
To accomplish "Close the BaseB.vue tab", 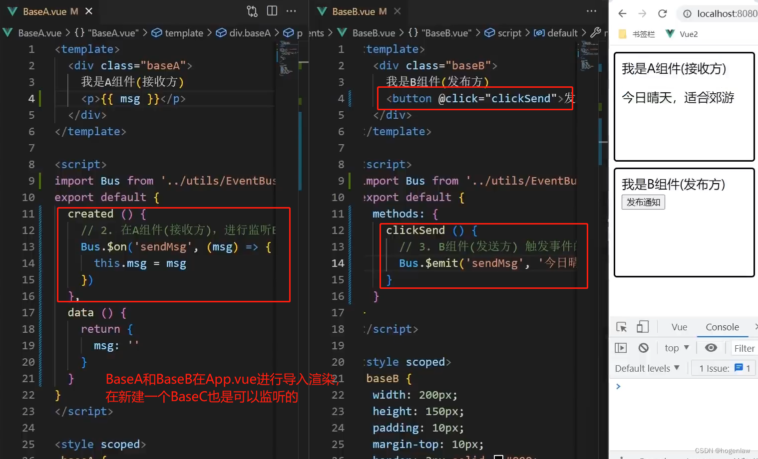I will pos(397,11).
